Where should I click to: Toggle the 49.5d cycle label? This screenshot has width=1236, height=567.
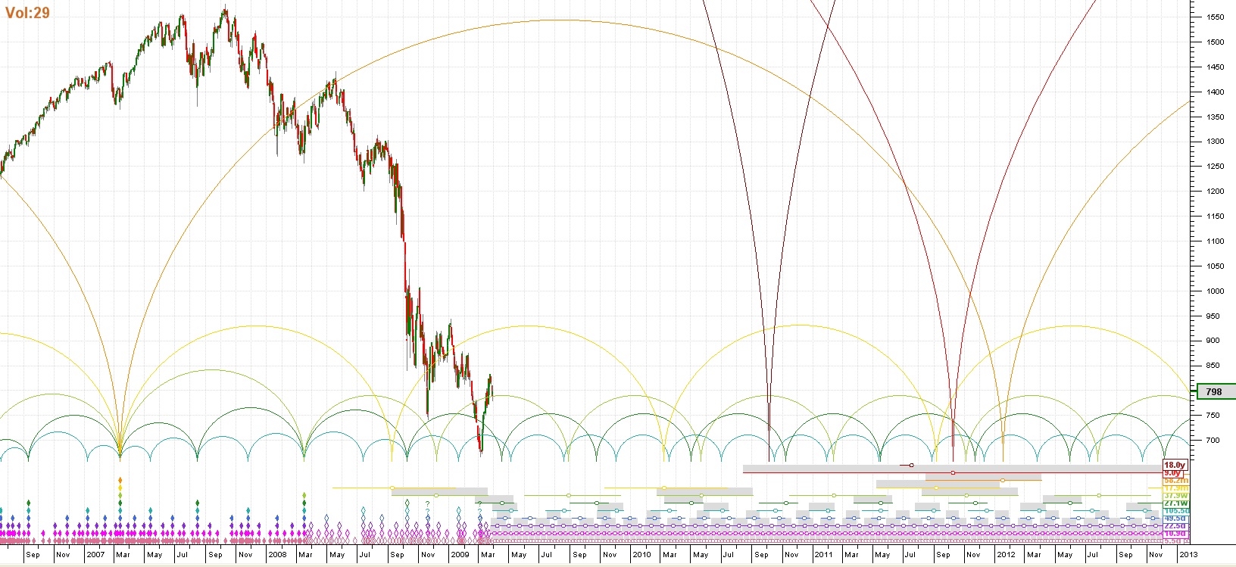[x=1175, y=519]
